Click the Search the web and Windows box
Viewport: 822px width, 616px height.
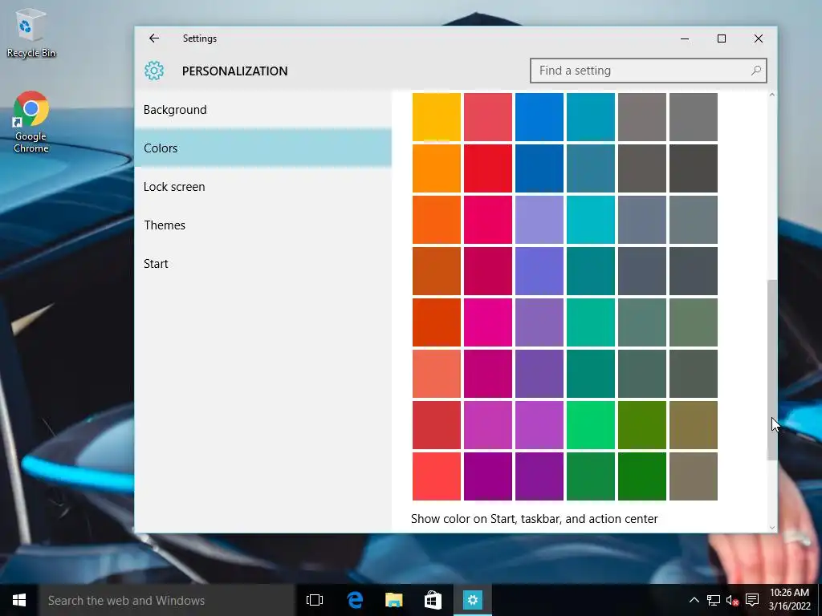click(x=166, y=600)
